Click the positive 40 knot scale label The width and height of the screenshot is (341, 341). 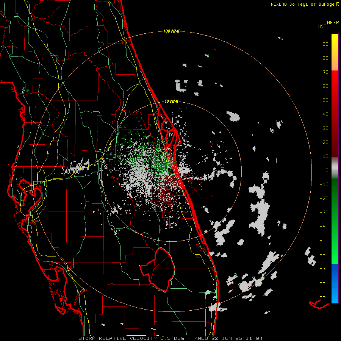[325, 114]
